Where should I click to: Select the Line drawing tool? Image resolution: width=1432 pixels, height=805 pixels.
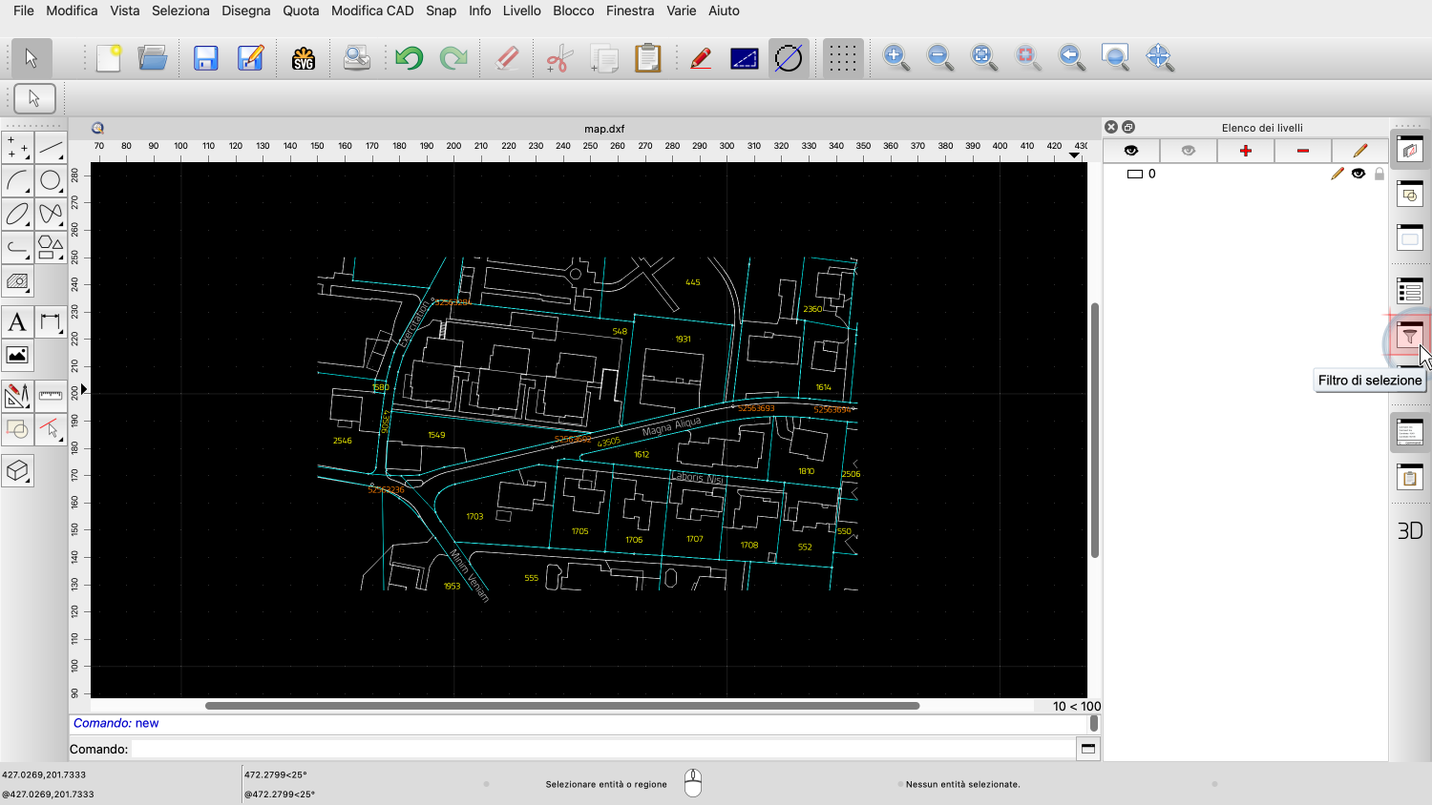pos(51,148)
